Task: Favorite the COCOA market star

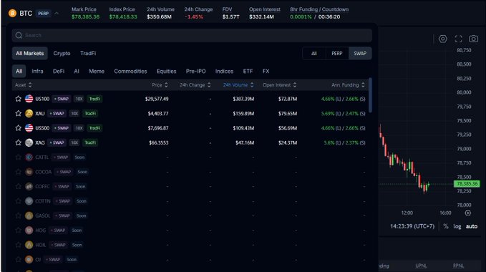Action: (x=19, y=172)
